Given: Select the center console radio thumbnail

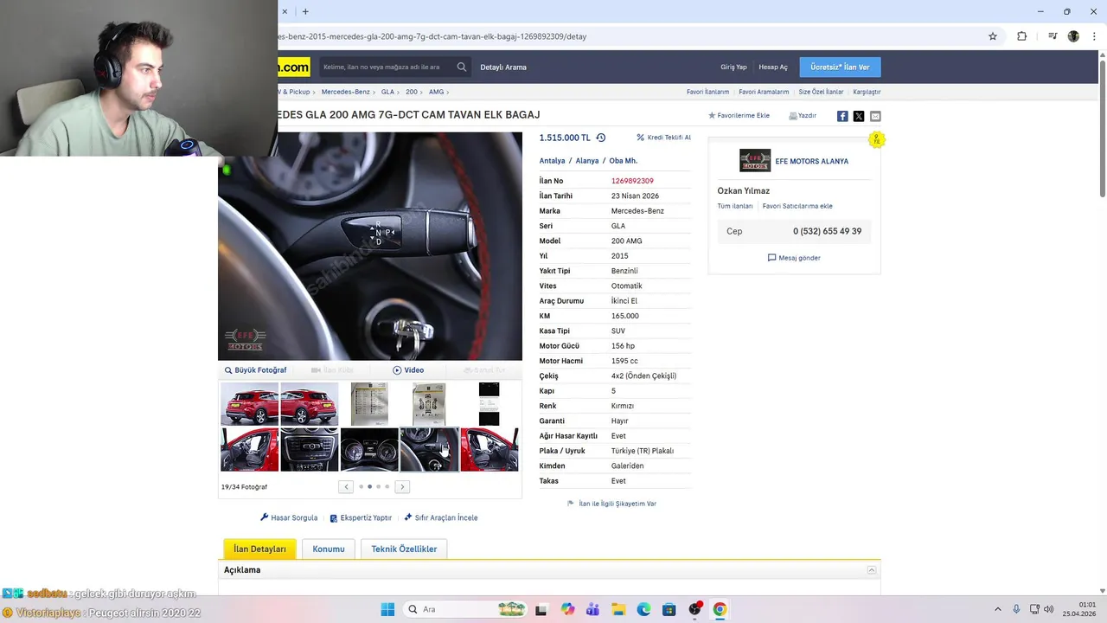Looking at the screenshot, I should pyautogui.click(x=310, y=449).
